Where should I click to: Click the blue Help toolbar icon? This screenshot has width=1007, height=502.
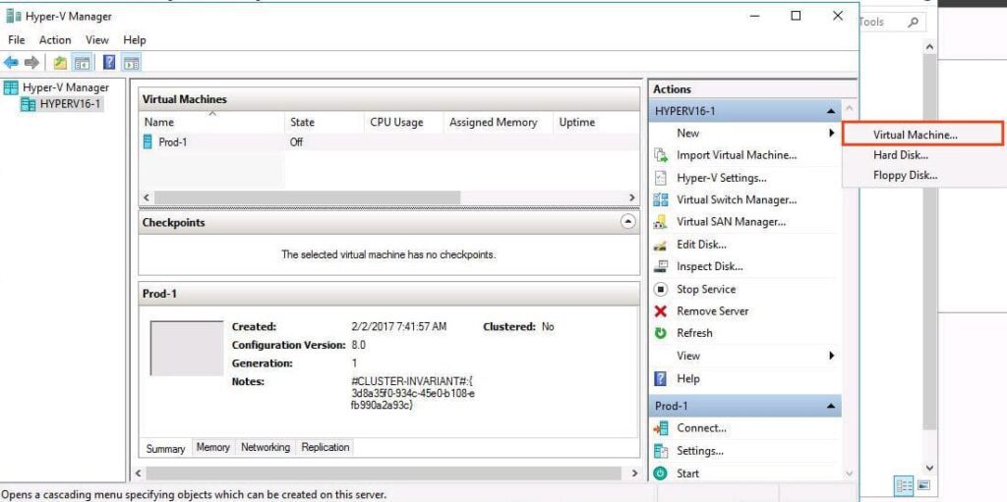click(x=109, y=62)
